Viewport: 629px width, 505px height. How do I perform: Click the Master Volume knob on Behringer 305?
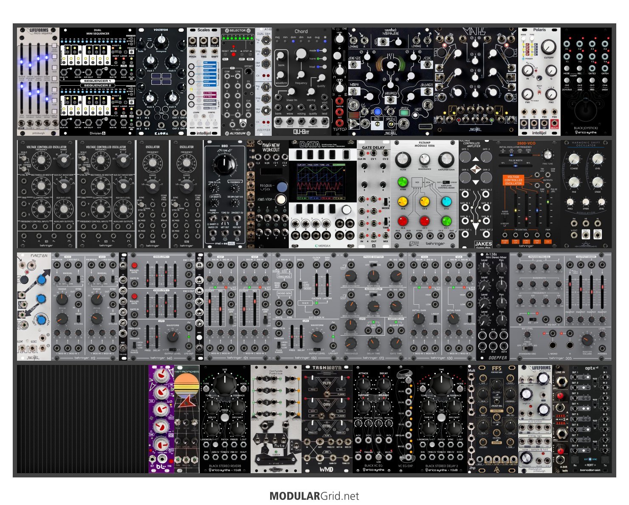pyautogui.click(x=587, y=340)
